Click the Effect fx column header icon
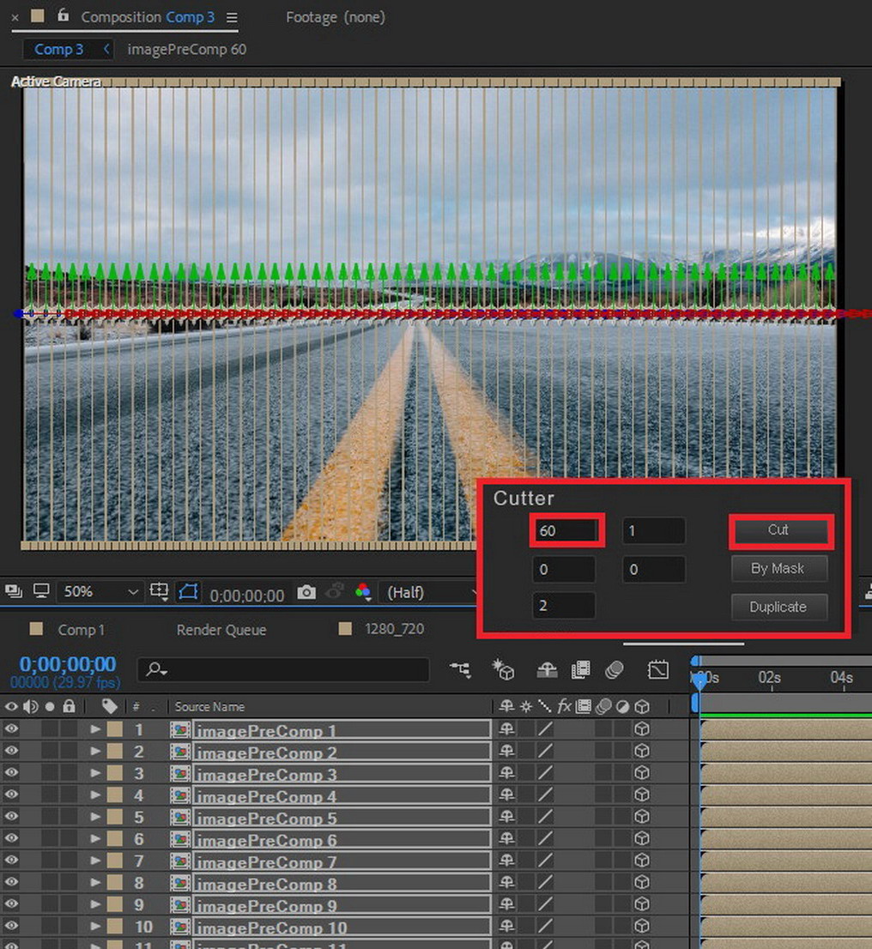This screenshot has width=872, height=949. (x=564, y=705)
